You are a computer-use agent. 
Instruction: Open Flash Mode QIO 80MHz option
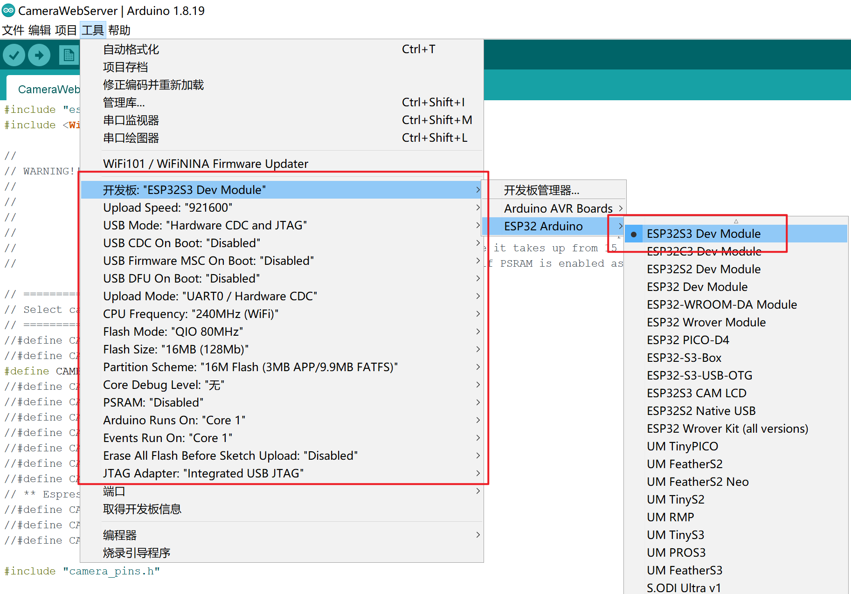[x=282, y=332]
